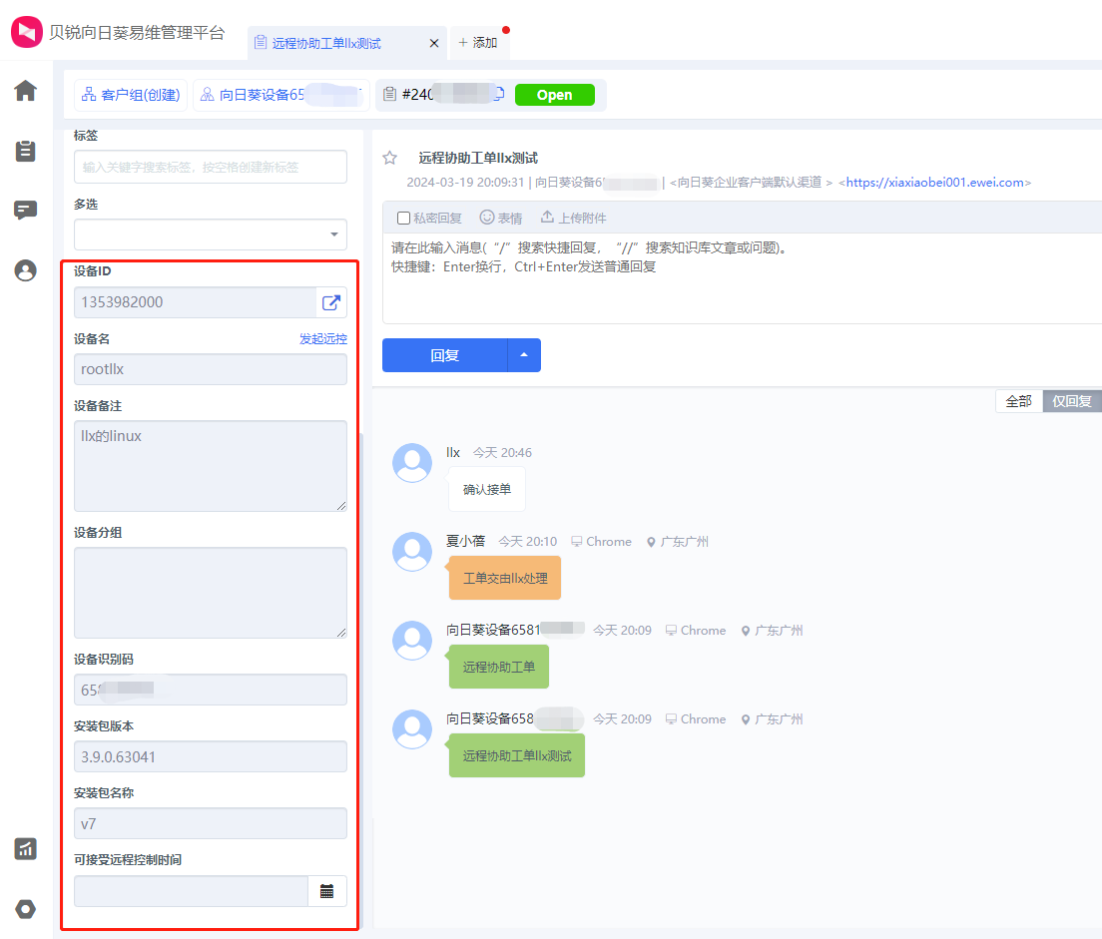
Task: Open the 回复 button dropdown arrow
Action: click(524, 355)
